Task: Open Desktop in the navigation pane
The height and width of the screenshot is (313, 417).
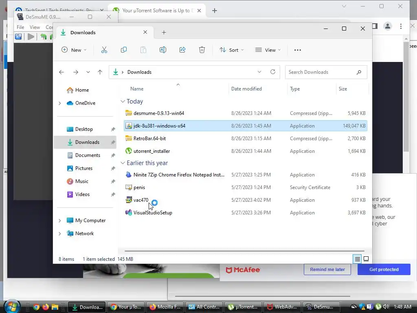Action: pos(85,129)
